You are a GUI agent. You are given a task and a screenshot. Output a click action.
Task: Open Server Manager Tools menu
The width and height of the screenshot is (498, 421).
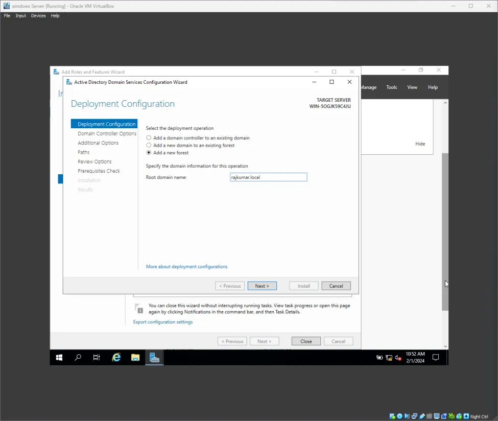coord(391,87)
